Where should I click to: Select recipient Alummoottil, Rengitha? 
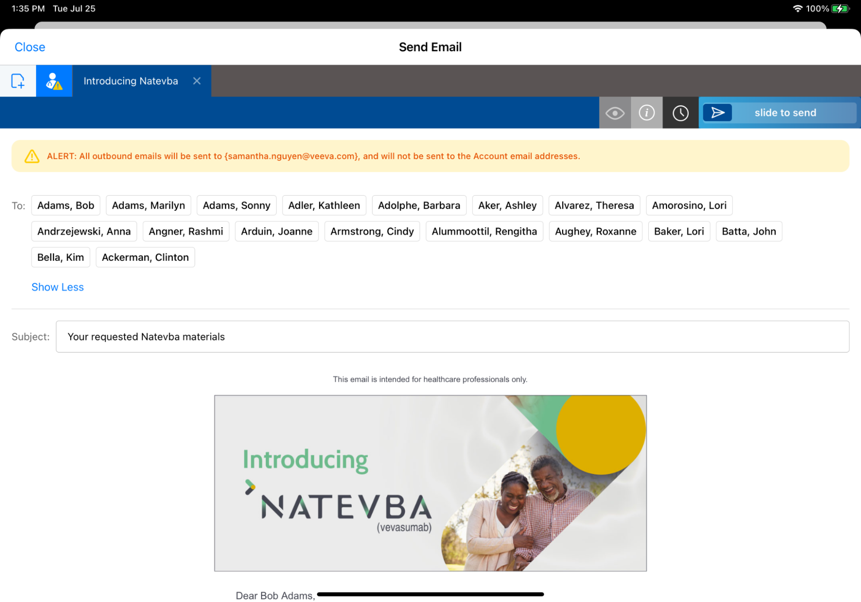pos(484,231)
